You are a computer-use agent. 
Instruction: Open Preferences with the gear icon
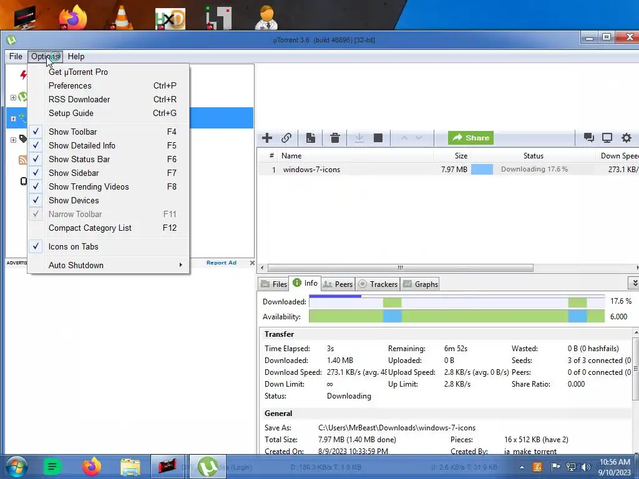[627, 138]
